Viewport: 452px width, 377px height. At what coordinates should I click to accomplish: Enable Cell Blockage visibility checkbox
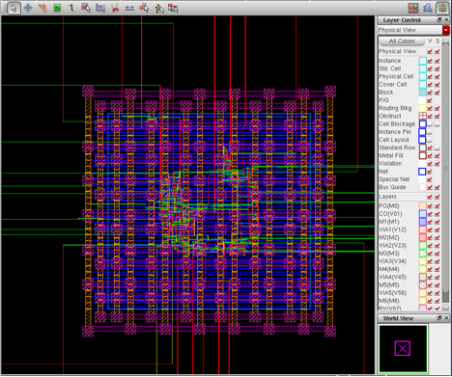pos(430,123)
